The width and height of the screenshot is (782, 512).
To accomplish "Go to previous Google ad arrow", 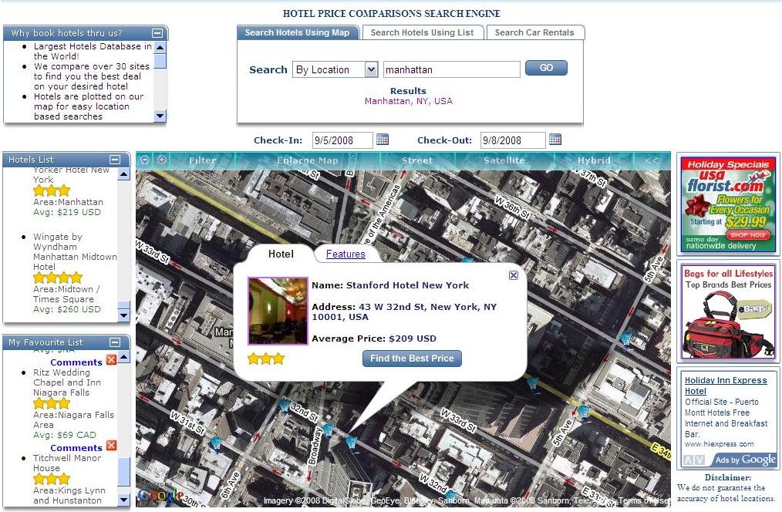I will pyautogui.click(x=689, y=460).
